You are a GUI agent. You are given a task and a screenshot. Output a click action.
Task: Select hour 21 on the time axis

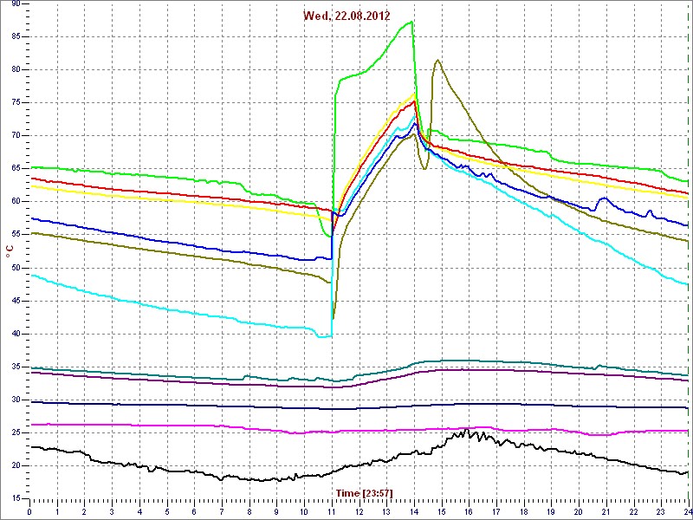click(606, 511)
